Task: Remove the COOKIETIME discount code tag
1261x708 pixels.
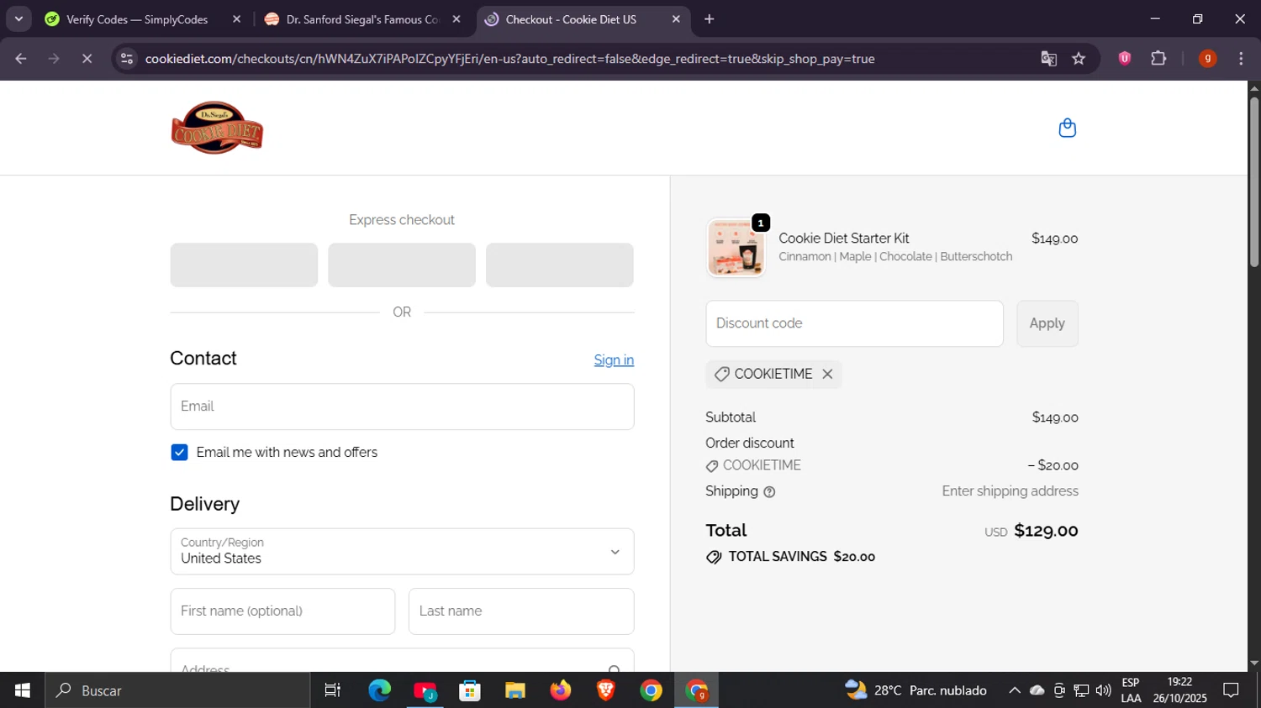Action: pos(827,374)
